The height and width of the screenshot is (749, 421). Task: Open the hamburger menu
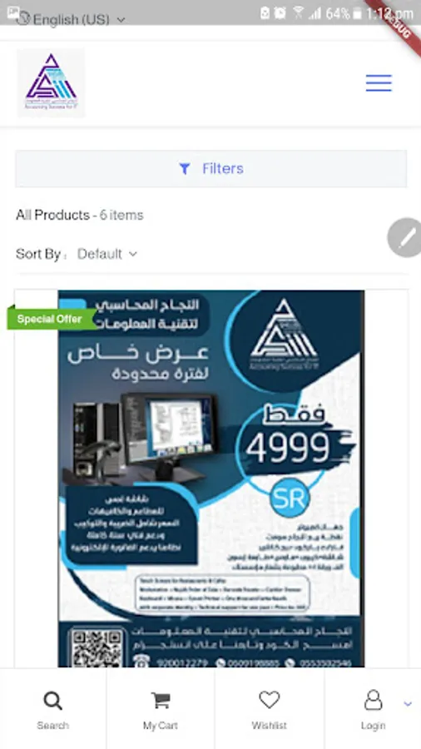tap(379, 83)
